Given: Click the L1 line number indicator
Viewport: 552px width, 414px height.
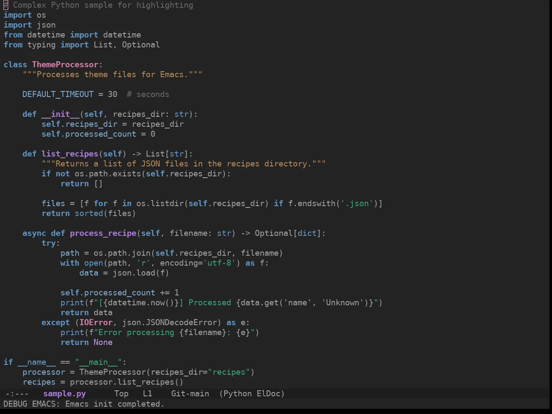Looking at the screenshot, I should (x=147, y=394).
